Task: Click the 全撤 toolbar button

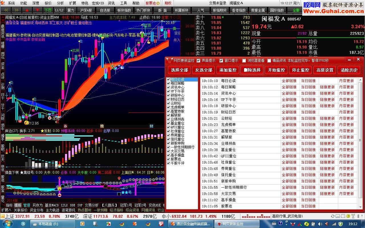Action: tap(296, 10)
